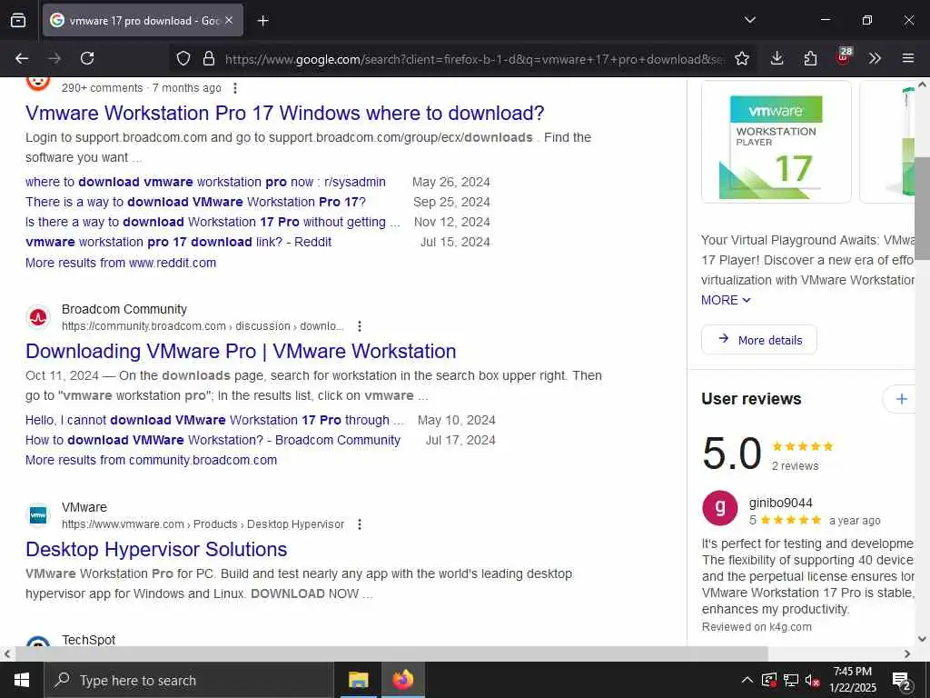The width and height of the screenshot is (930, 698).
Task: Click the VMware site favicon
Action: point(38,515)
